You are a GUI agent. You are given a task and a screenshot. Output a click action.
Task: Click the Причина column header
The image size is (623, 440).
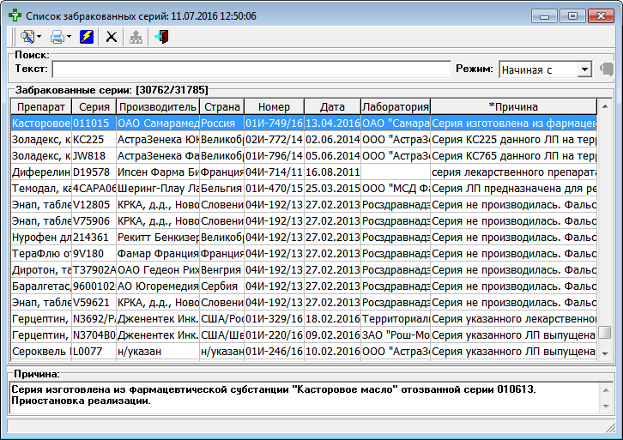click(x=512, y=106)
